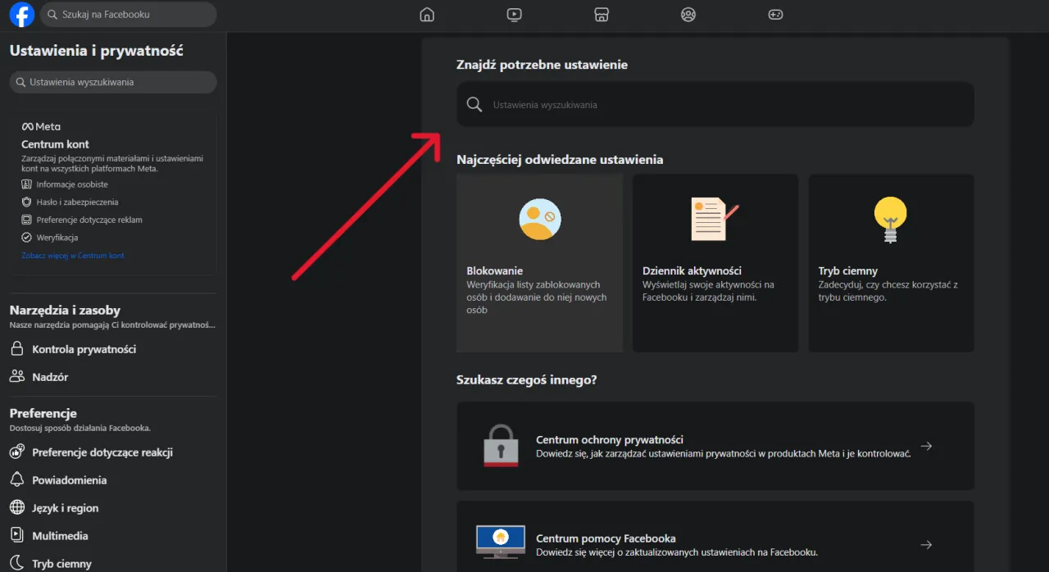Open the Tryb ciemny card title
Screen dimensions: 1049x572
point(847,270)
